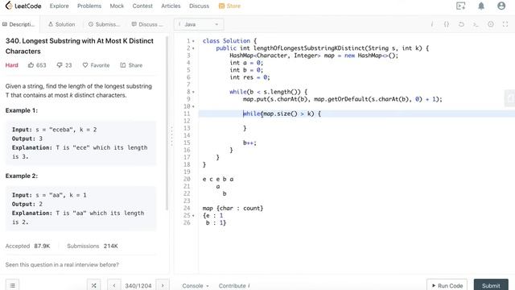Go to the previous problem
This screenshot has height=290, width=515.
114,285
